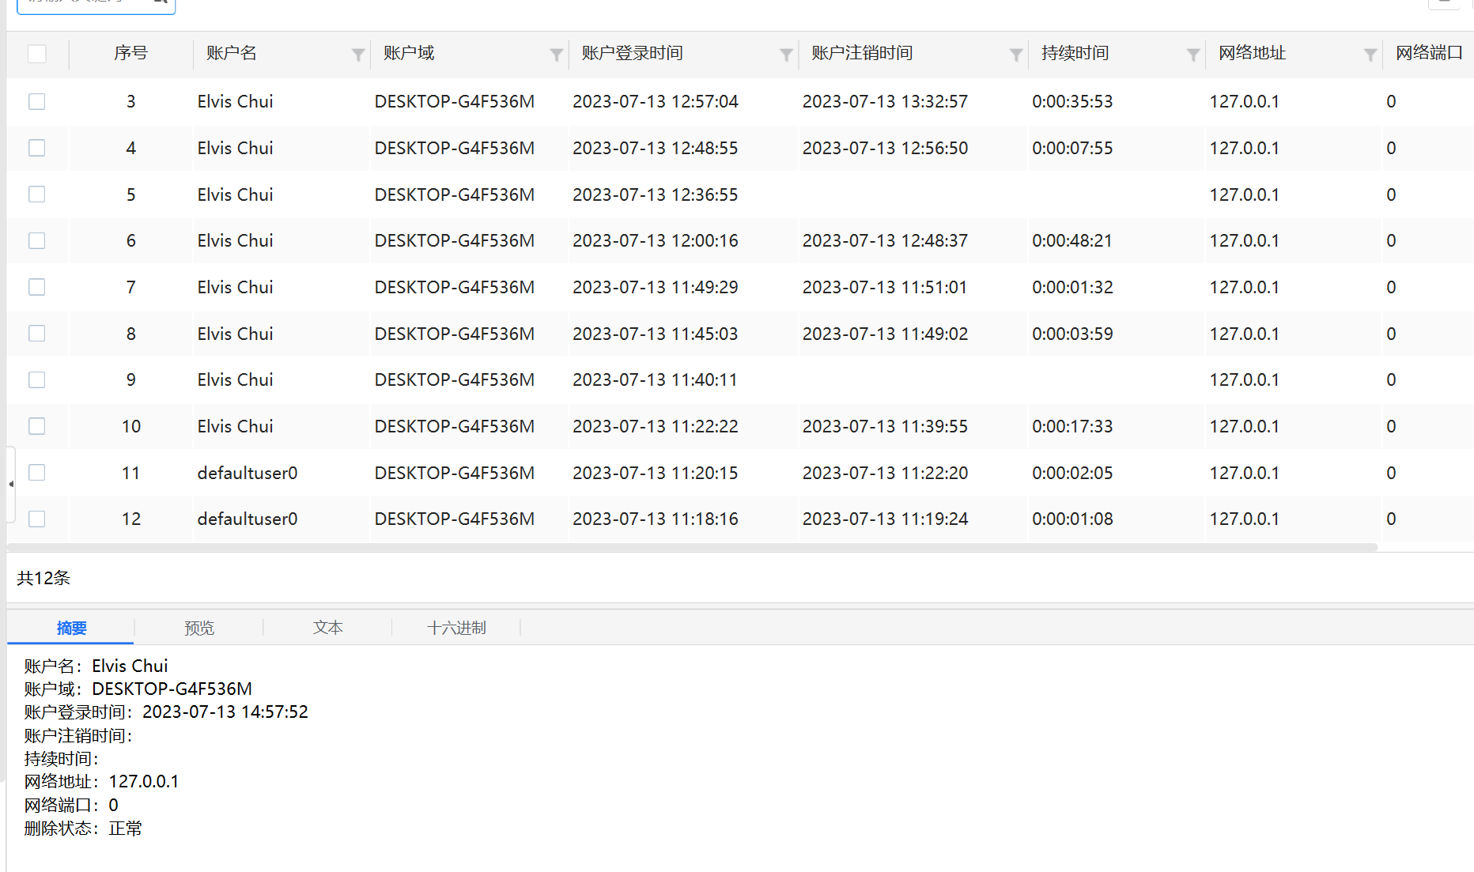Screen dimensions: 1474x872
Task: Open filter for 账户注销时间 column
Action: tap(1016, 55)
